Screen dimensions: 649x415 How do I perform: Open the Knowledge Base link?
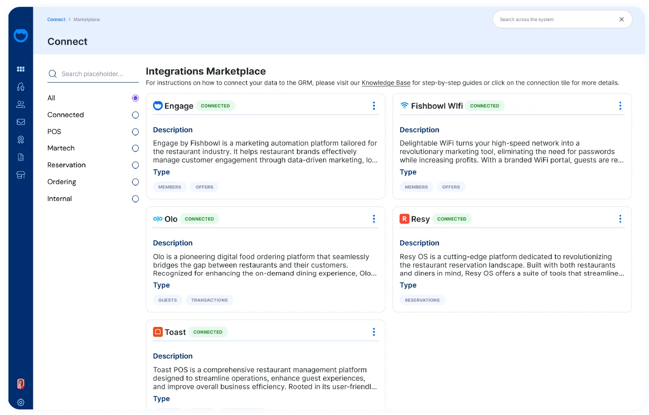(x=386, y=83)
